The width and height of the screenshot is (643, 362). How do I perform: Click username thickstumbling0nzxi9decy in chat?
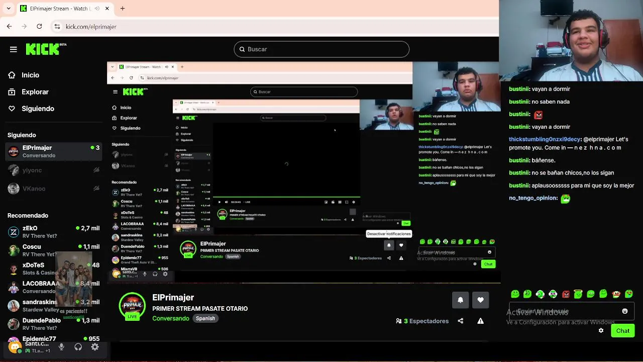tap(545, 139)
